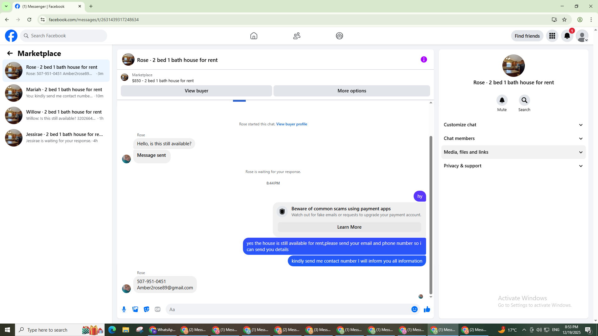Open Mariah's chat in Marketplace list
This screenshot has height=336, width=598.
[56, 93]
